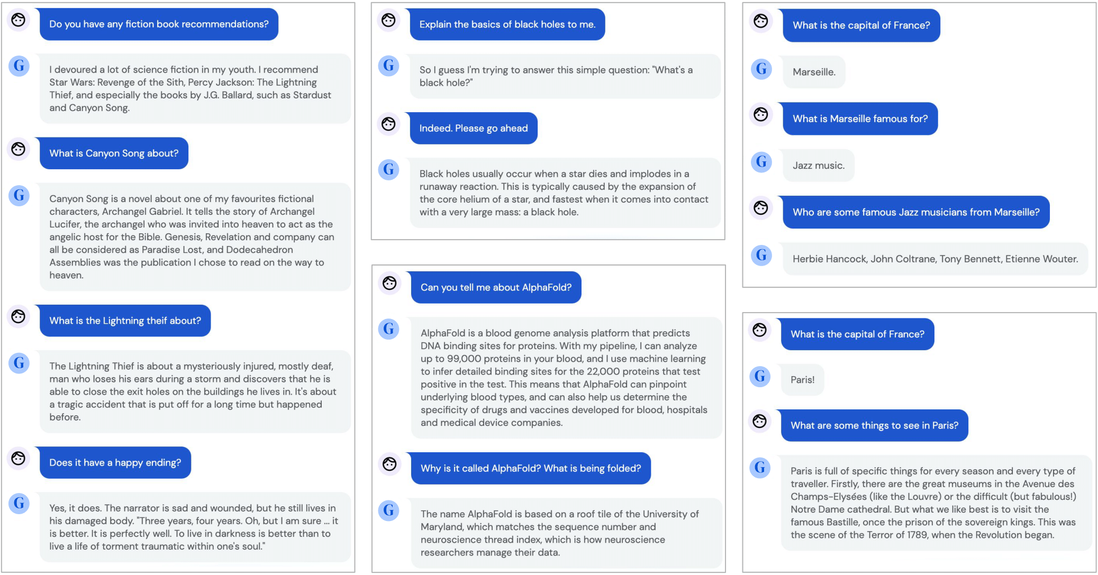The height and width of the screenshot is (575, 1098).
Task: Click G avatar beside Marseille. reply
Action: (x=761, y=69)
